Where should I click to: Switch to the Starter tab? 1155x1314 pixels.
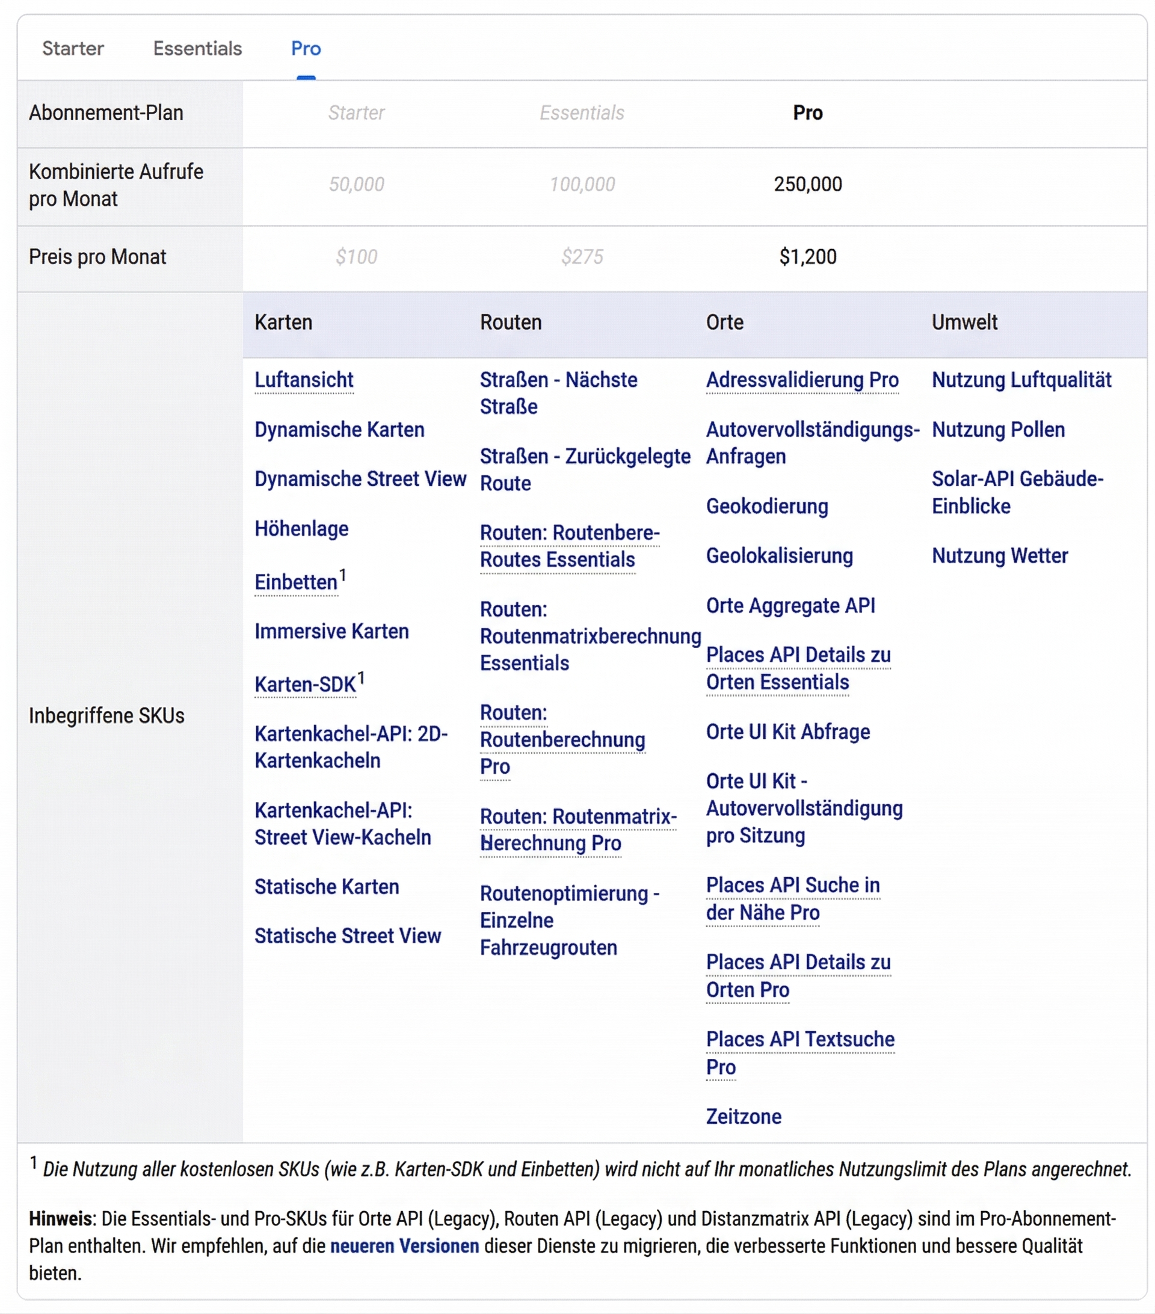pyautogui.click(x=73, y=48)
